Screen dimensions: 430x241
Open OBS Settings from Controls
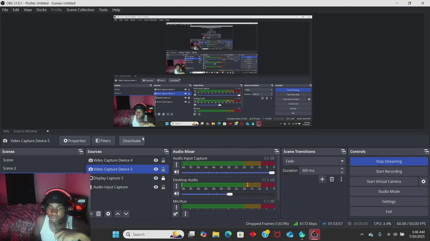[x=389, y=202]
